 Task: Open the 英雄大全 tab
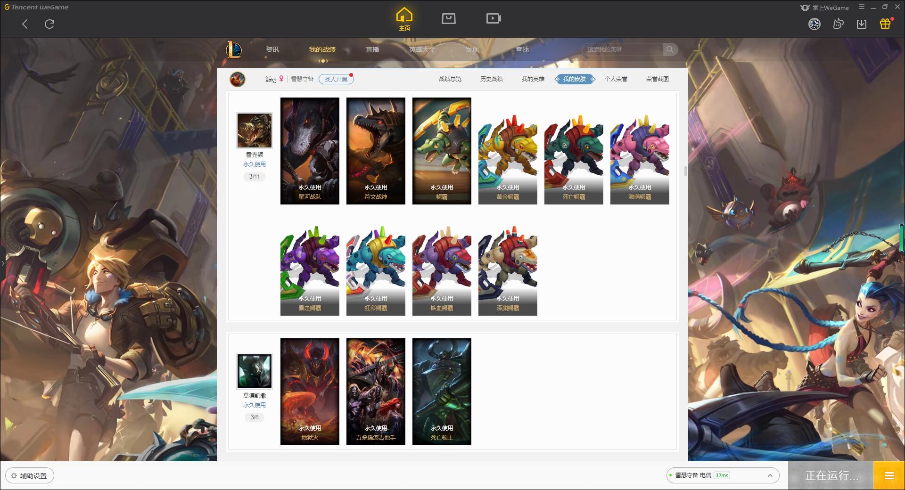[x=422, y=49]
